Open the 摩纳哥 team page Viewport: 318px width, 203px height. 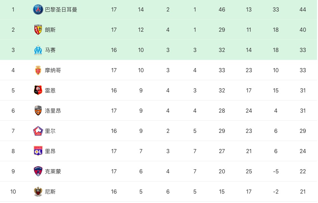53,70
